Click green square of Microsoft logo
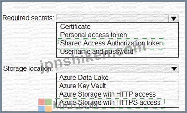 point(49,102)
